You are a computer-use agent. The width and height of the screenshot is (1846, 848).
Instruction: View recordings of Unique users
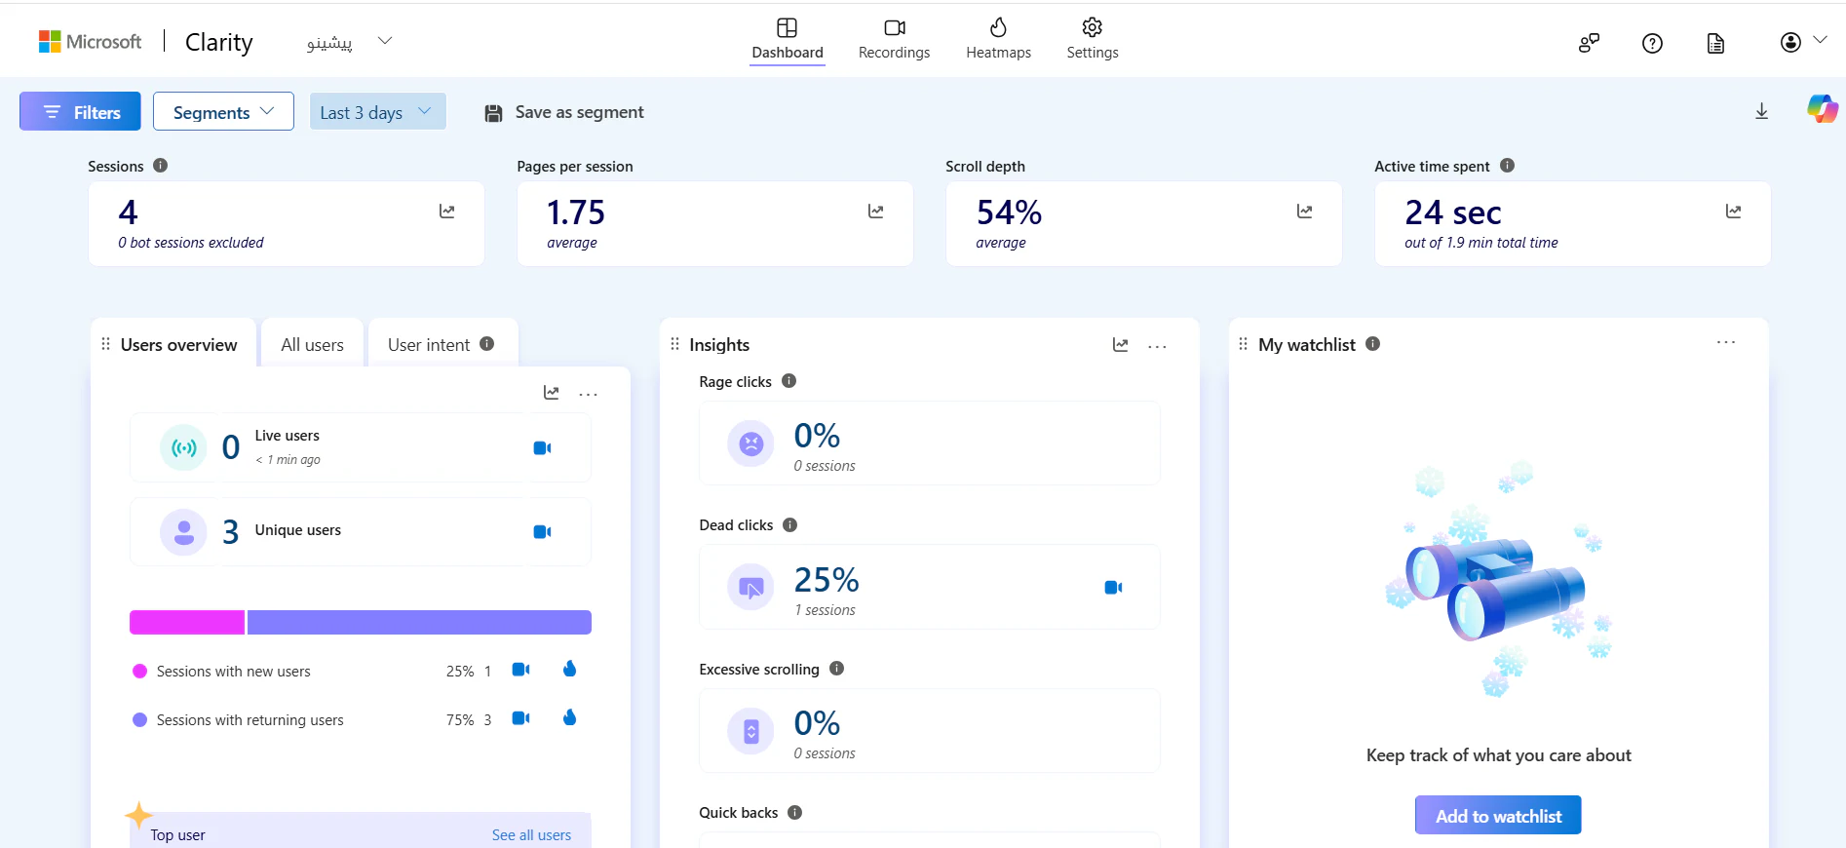(x=542, y=532)
